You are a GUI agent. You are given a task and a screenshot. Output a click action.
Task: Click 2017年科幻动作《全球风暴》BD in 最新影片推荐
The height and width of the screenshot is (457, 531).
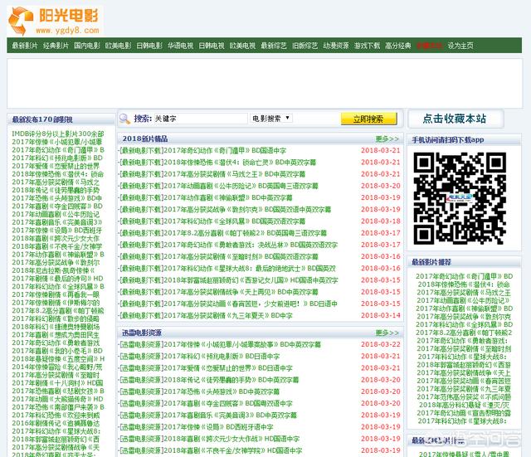pos(465,325)
